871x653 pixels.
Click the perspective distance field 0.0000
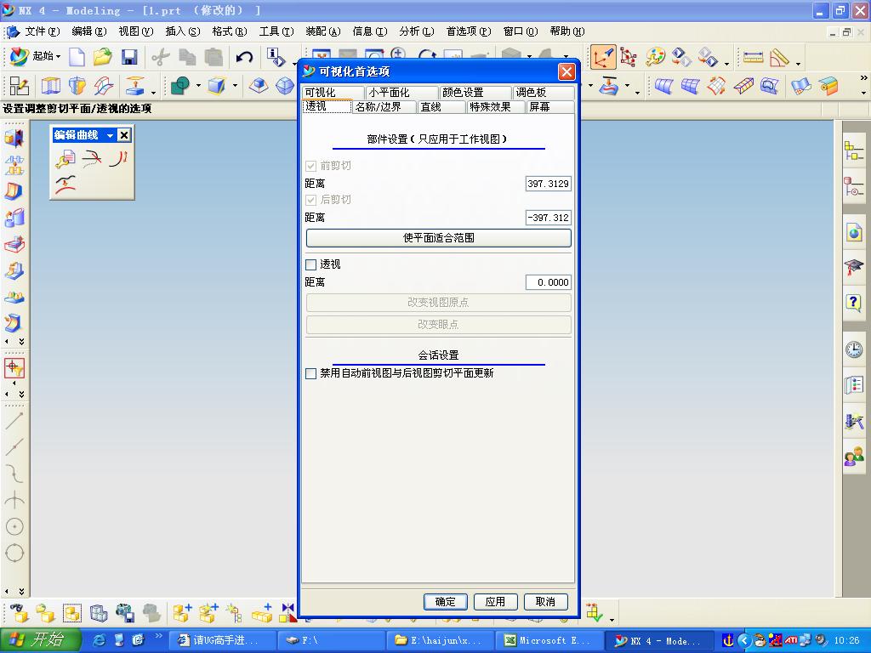(549, 282)
